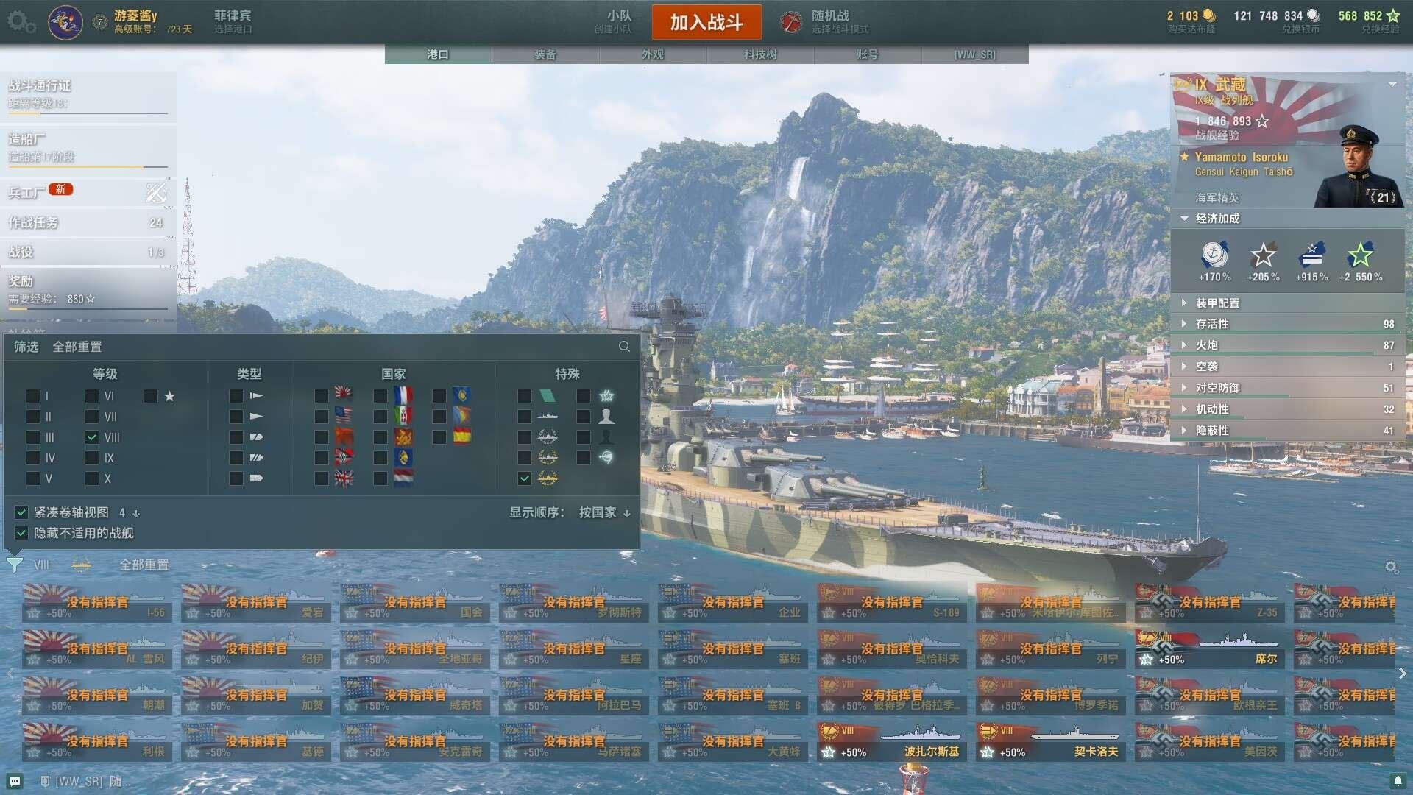Viewport: 1413px width, 795px height.
Task: Open carousel settings gear at the right edge
Action: click(1391, 568)
